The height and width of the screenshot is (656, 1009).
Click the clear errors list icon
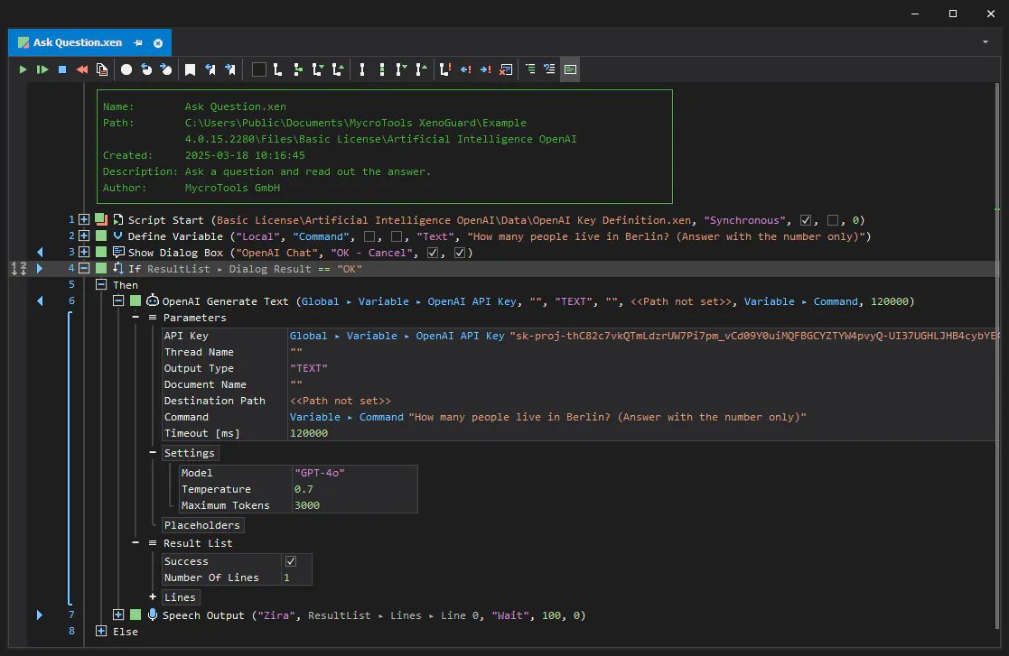507,69
